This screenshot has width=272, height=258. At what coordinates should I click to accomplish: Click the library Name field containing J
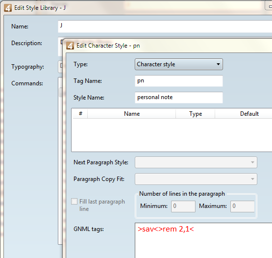[165, 26]
